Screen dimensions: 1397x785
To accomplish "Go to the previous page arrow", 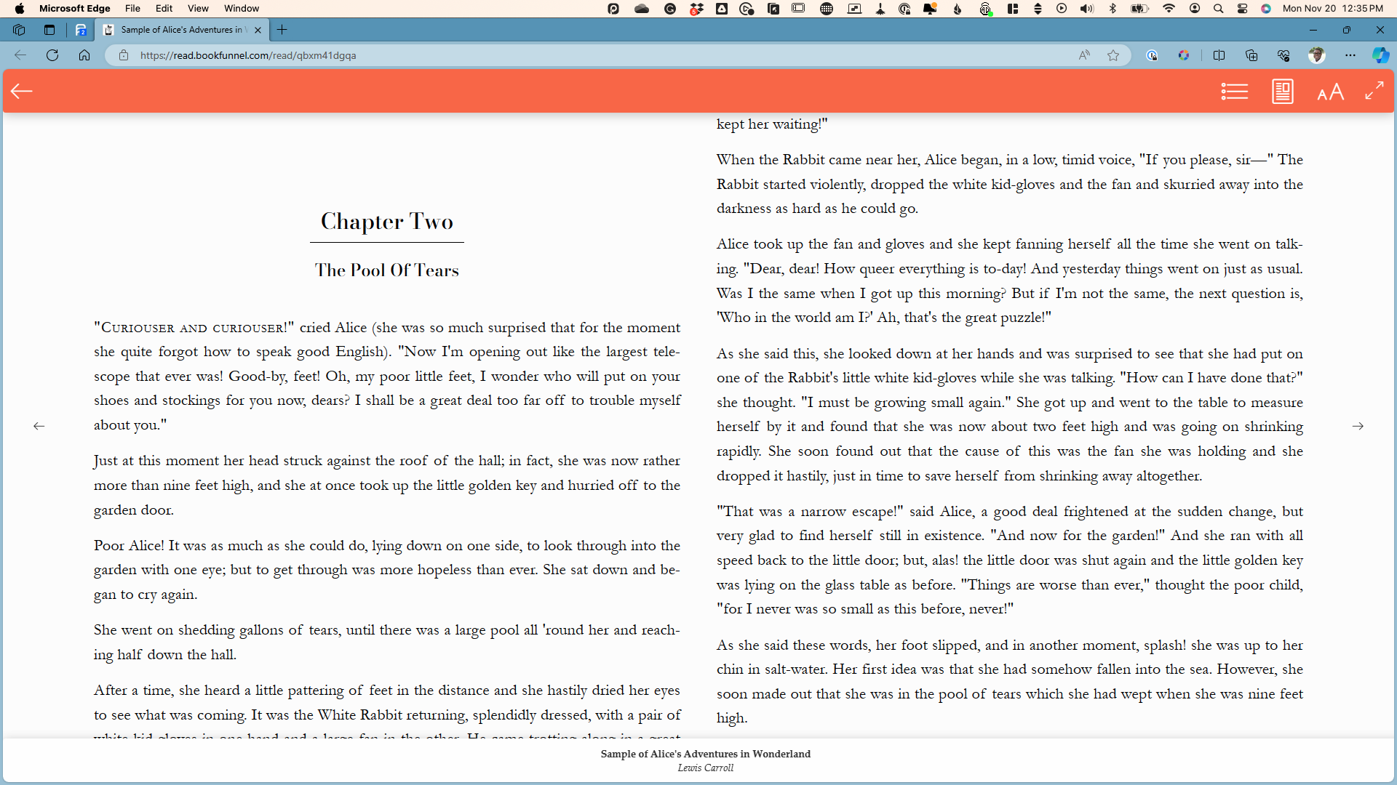I will pyautogui.click(x=39, y=426).
